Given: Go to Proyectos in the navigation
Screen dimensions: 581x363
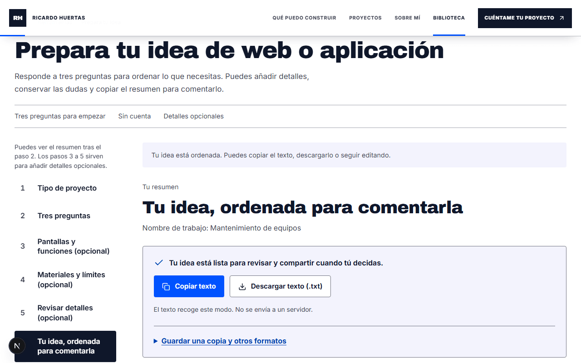Looking at the screenshot, I should [x=365, y=18].
